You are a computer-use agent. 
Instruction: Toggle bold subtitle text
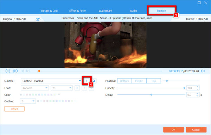77,88
